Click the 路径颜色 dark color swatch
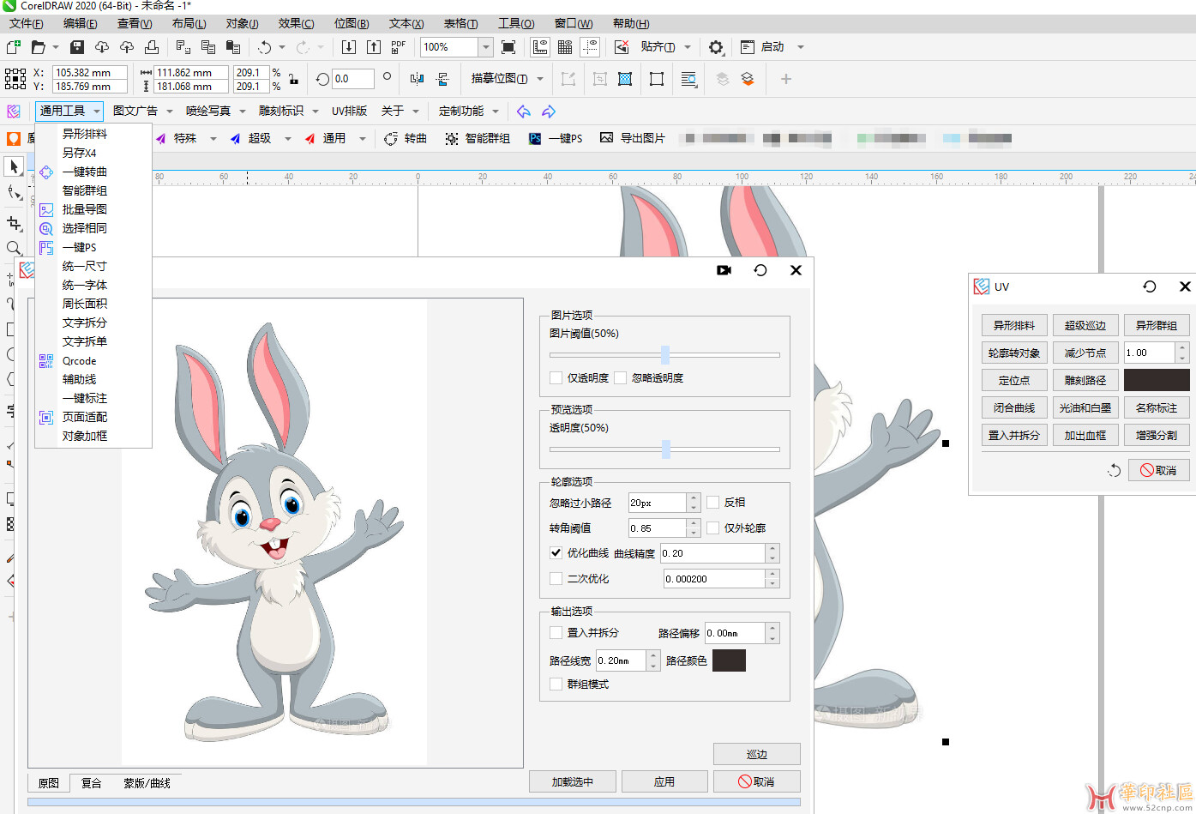 pos(729,660)
